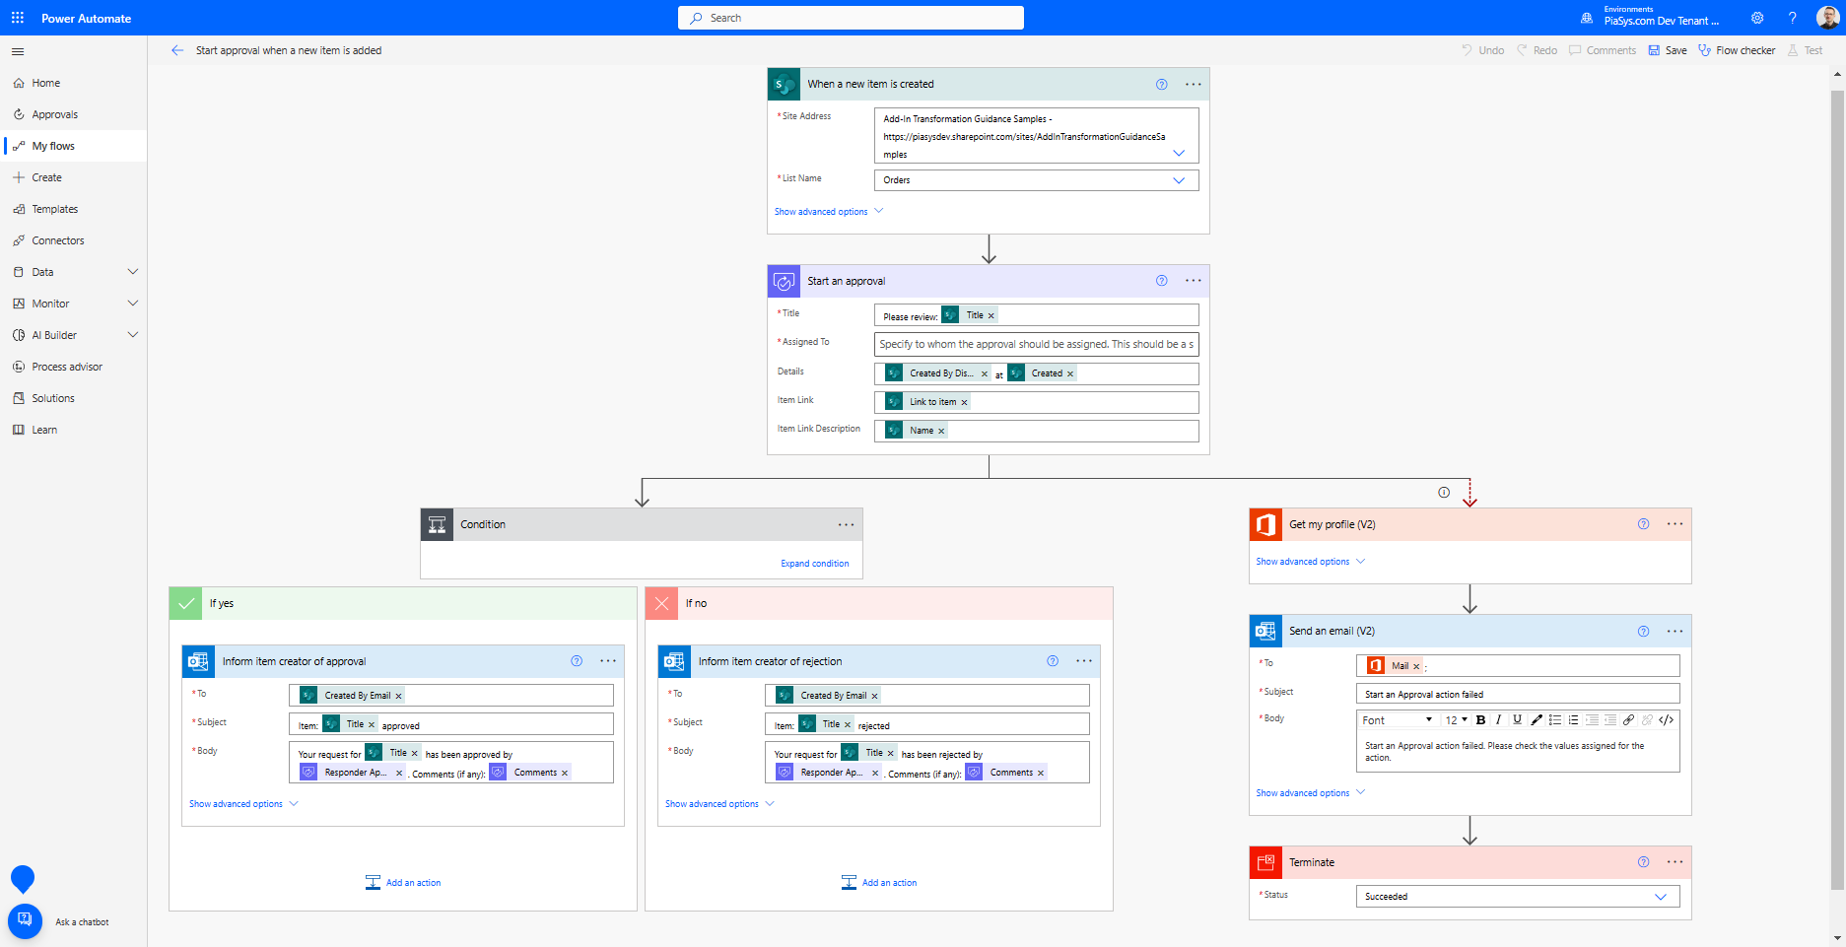This screenshot has width=1846, height=947.
Task: Apply italic formatting in the email Body
Action: [x=1499, y=720]
